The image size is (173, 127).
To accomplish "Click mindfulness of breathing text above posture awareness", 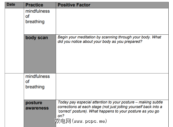I will click(37, 81).
